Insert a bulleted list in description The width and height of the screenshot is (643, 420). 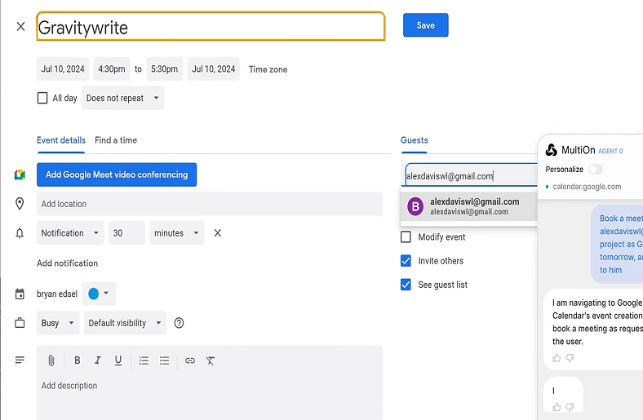click(x=164, y=360)
